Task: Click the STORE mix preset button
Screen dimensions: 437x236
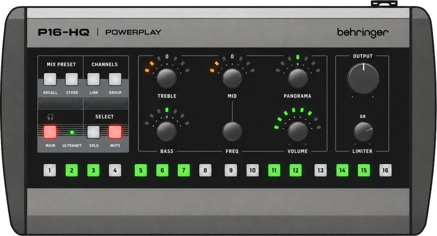Action: pyautogui.click(x=72, y=79)
